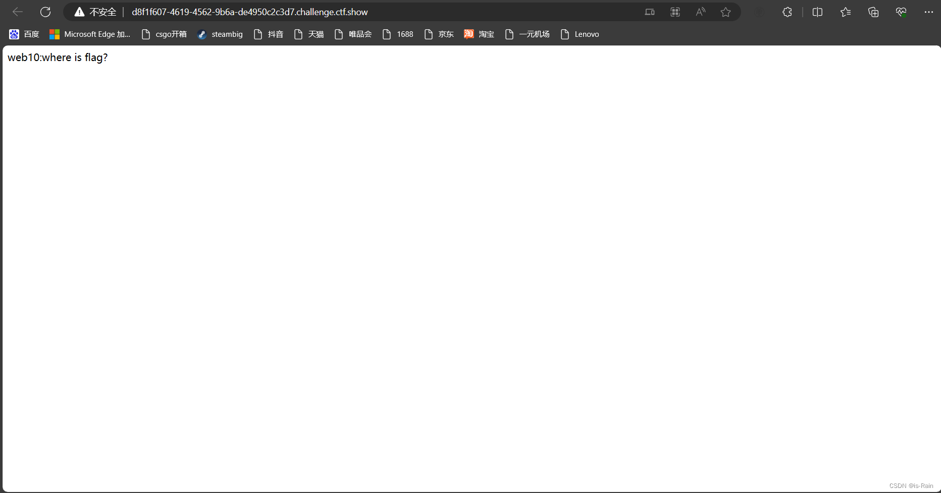Open the 一元机场 bookmark
The height and width of the screenshot is (493, 941).
[x=527, y=34]
